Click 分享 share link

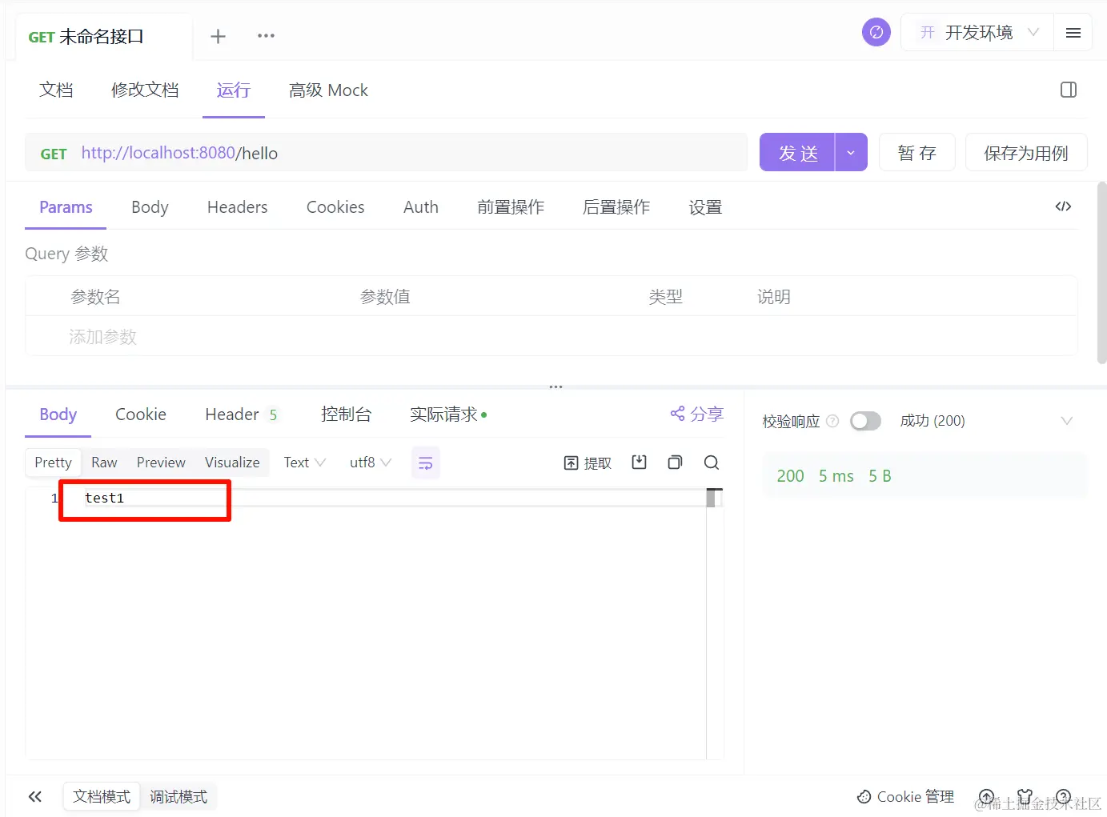(697, 414)
